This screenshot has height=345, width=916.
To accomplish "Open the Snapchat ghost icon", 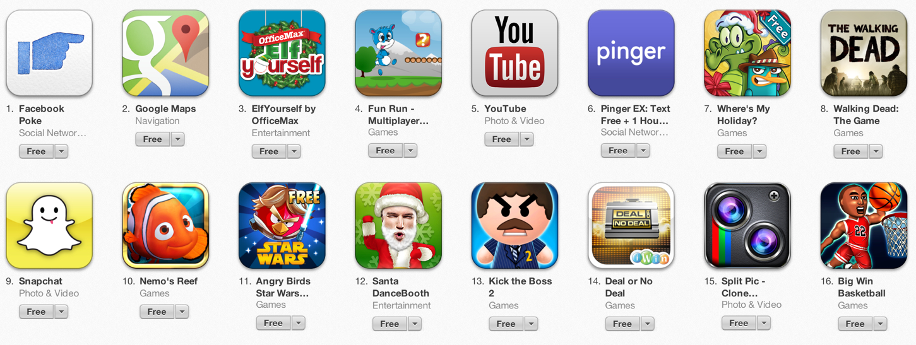I will pos(49,226).
